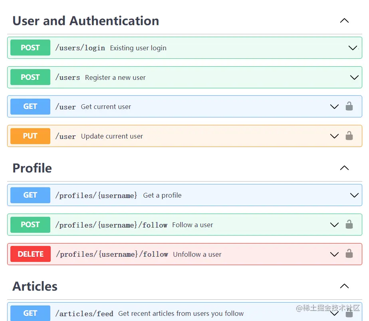Collapse the Profile section
The image size is (369, 321).
click(x=344, y=168)
